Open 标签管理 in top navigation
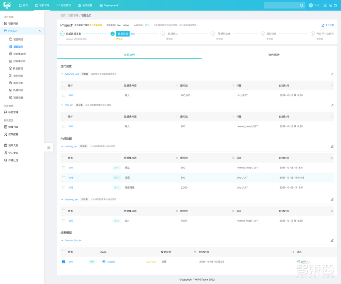The image size is (341, 284). pyautogui.click(x=63, y=5)
